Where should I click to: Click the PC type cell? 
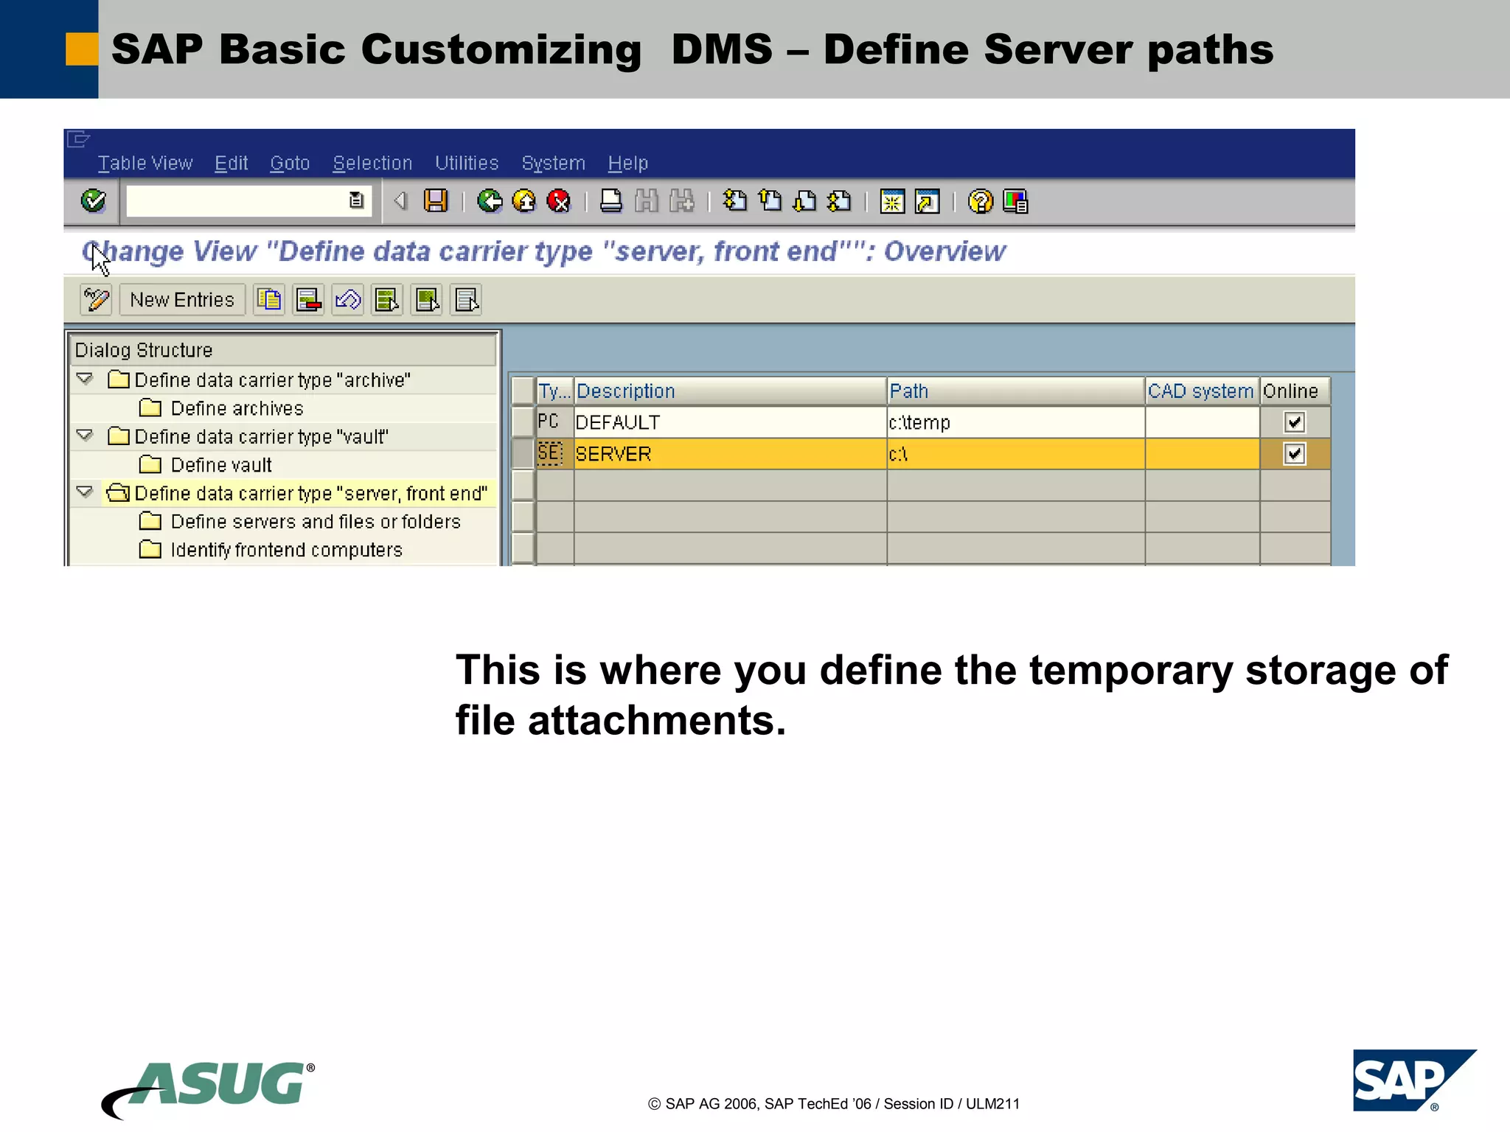(554, 422)
